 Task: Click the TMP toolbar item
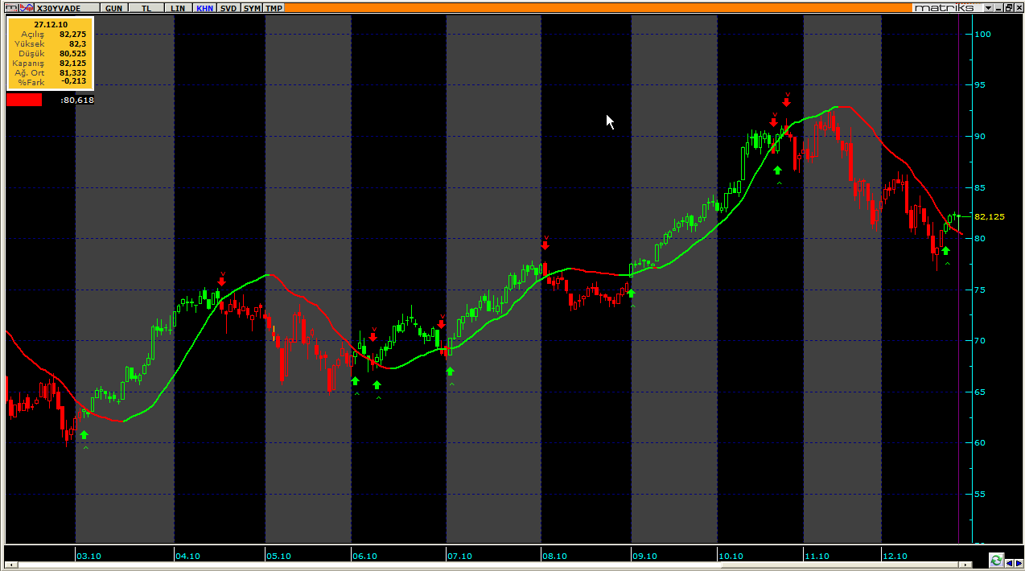point(274,7)
